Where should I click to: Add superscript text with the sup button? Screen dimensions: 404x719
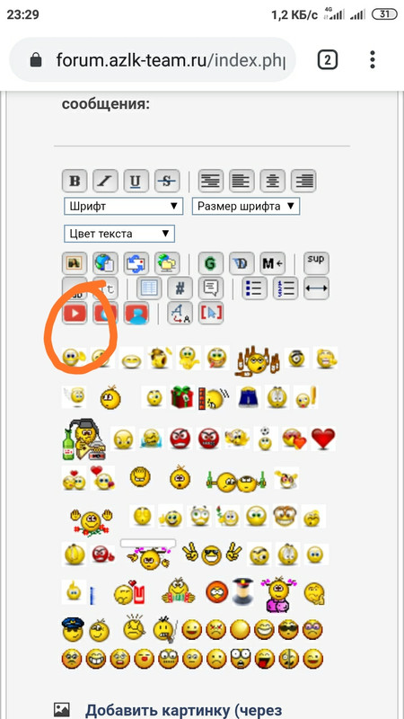[x=317, y=262]
